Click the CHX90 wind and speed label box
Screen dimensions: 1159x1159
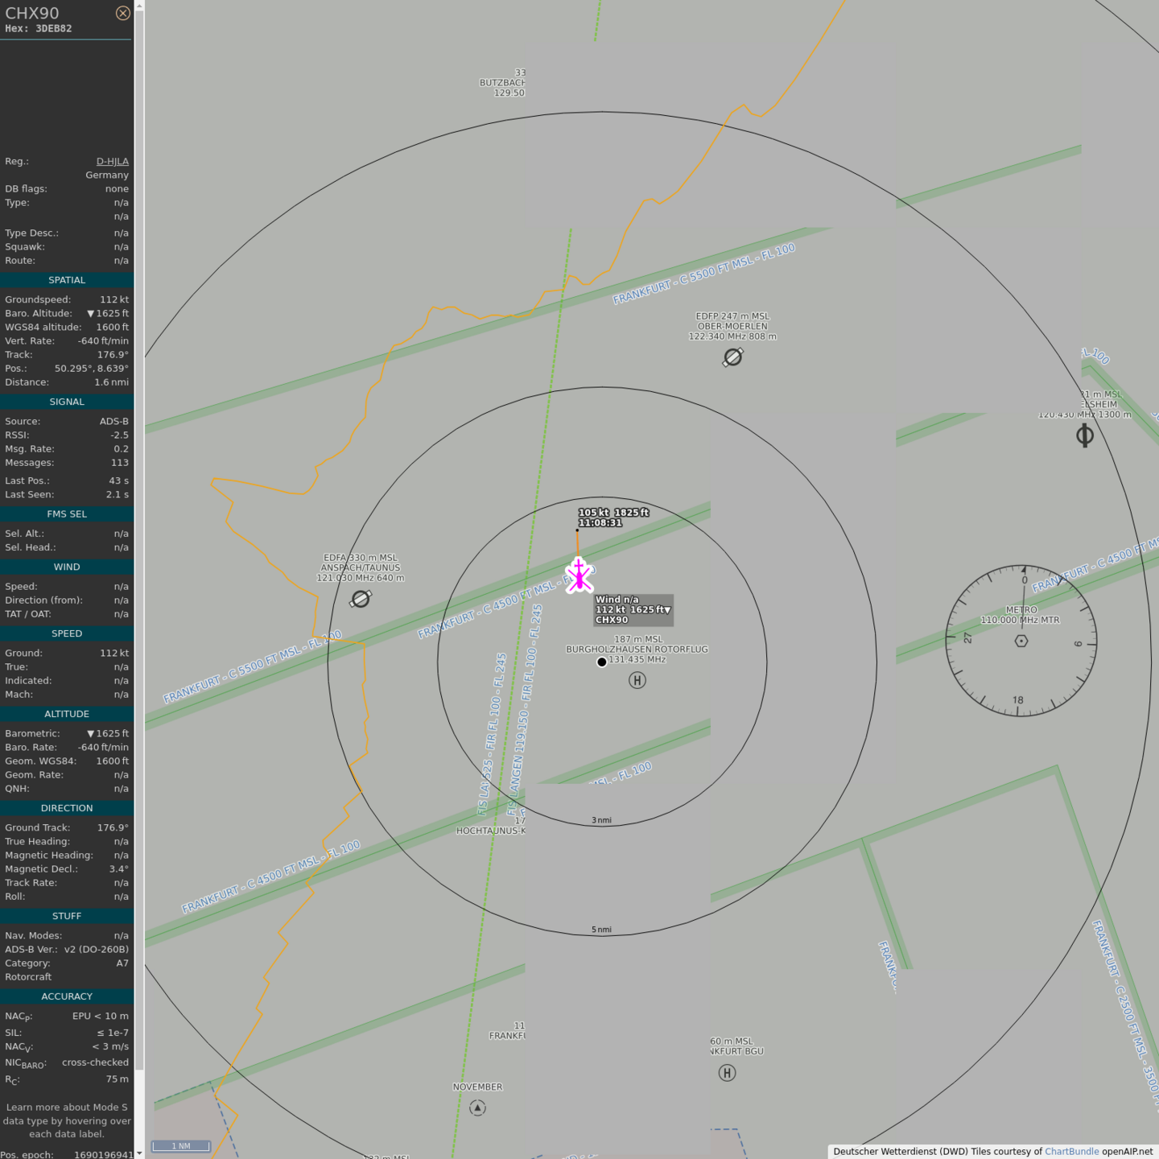(x=633, y=610)
